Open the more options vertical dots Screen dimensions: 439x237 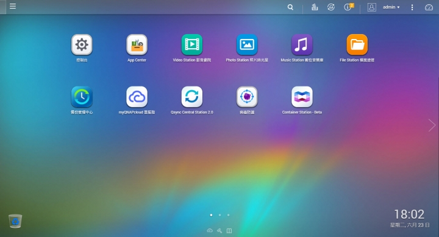tap(412, 7)
